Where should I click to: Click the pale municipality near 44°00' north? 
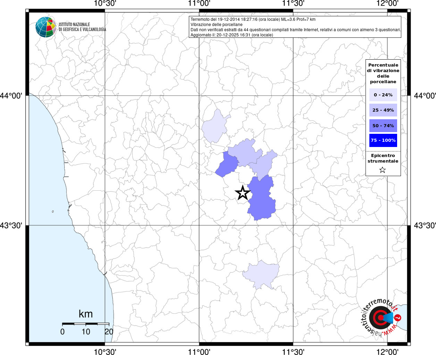(215, 127)
